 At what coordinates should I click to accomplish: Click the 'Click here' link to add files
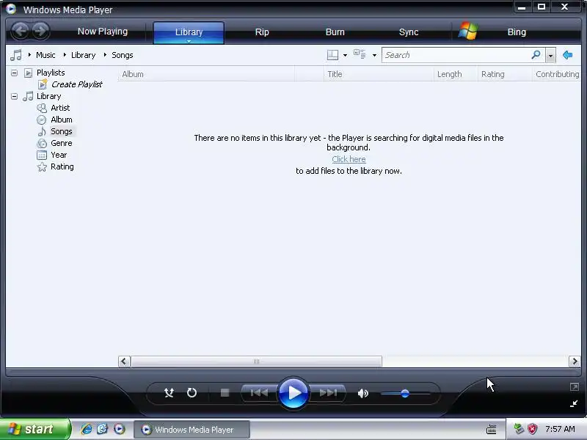(349, 159)
